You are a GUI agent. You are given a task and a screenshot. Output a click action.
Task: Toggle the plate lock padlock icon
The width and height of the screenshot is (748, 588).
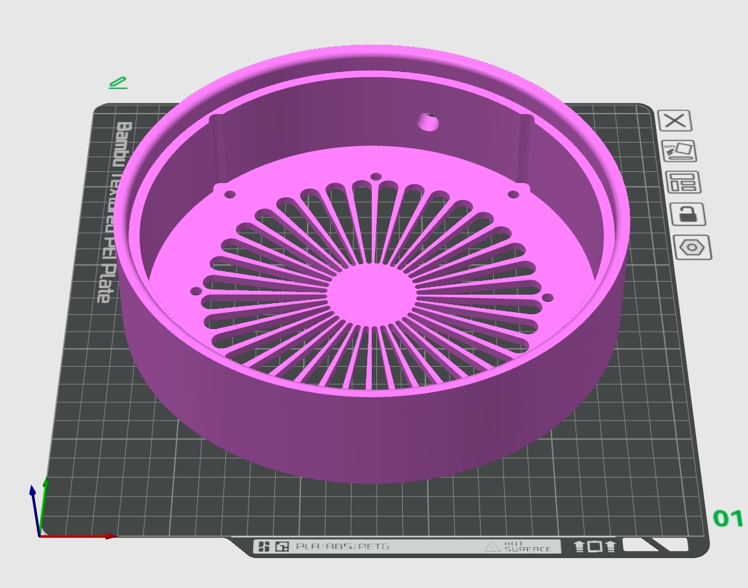[688, 214]
